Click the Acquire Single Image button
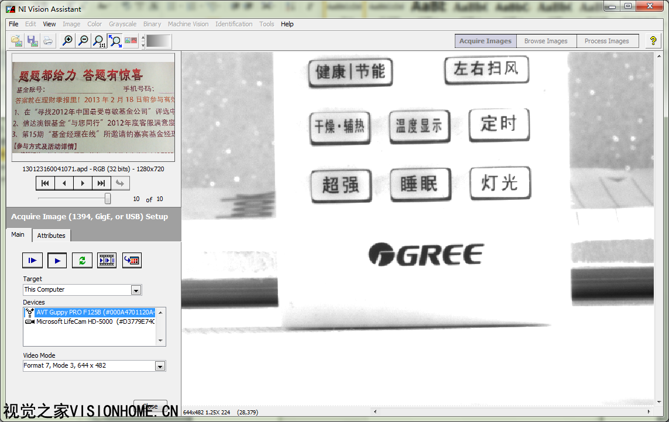Image resolution: width=669 pixels, height=422 pixels. (x=32, y=261)
